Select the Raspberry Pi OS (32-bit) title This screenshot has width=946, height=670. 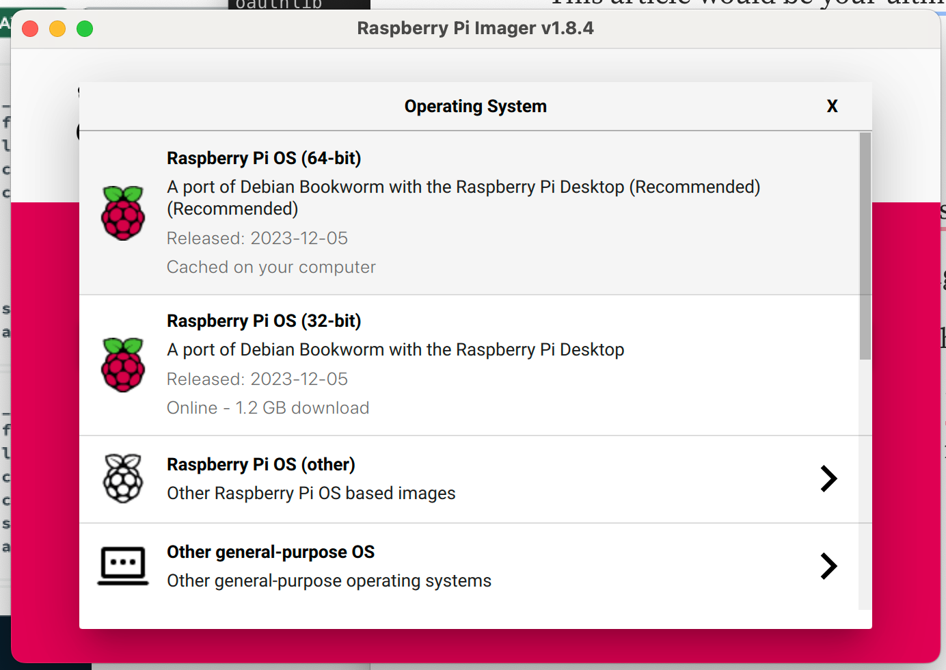(x=264, y=321)
